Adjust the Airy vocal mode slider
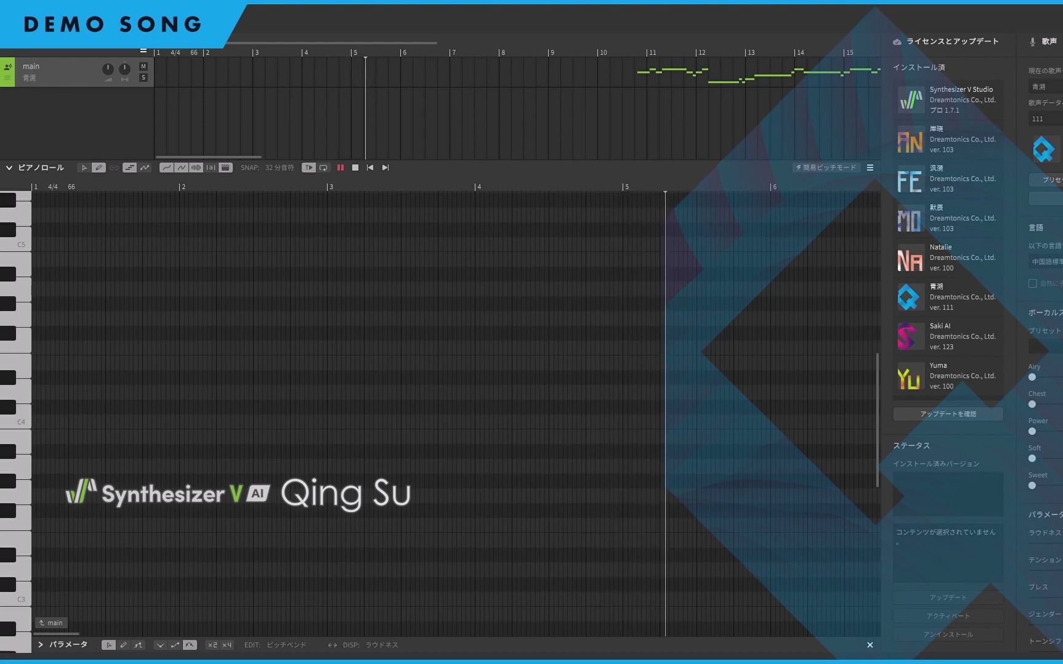This screenshot has height=664, width=1063. tap(1032, 377)
